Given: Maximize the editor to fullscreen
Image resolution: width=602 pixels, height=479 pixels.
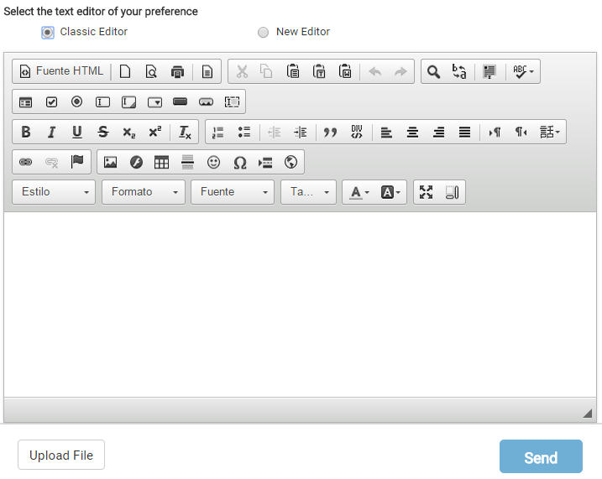Looking at the screenshot, I should pyautogui.click(x=427, y=192).
